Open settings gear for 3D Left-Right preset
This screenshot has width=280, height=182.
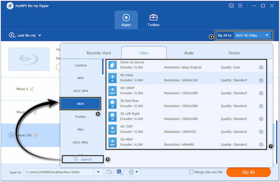(261, 119)
